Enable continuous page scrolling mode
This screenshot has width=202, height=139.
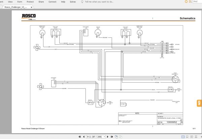[x=187, y=137]
